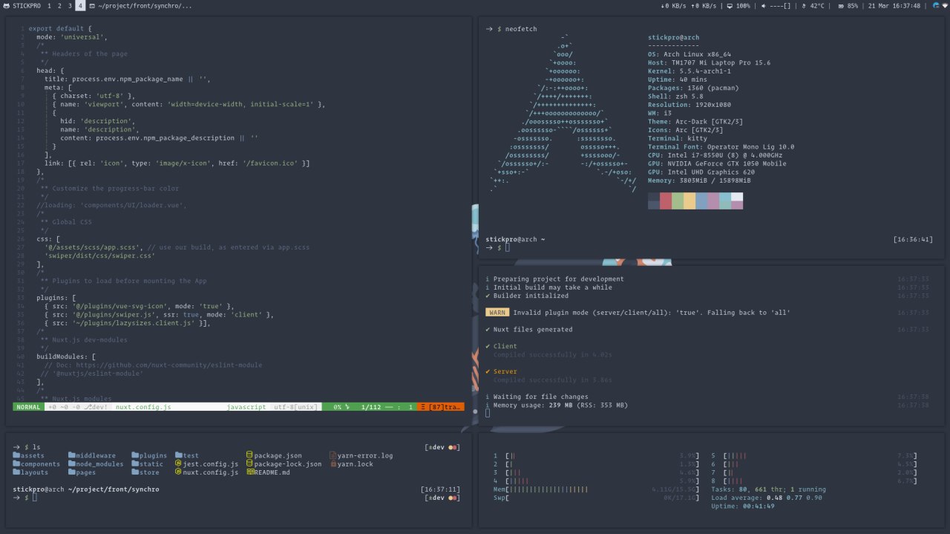This screenshot has width=950, height=534.
Task: Click 'Terminal: kitty' line in neofetch
Action: pyautogui.click(x=678, y=138)
